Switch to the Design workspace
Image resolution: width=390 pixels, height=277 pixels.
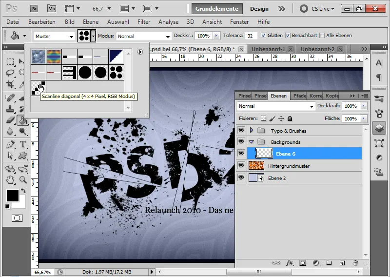(259, 9)
